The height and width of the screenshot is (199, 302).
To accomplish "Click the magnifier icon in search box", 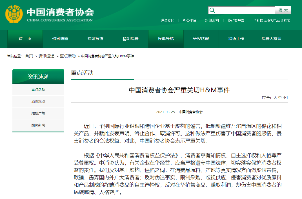I will point(212,10).
